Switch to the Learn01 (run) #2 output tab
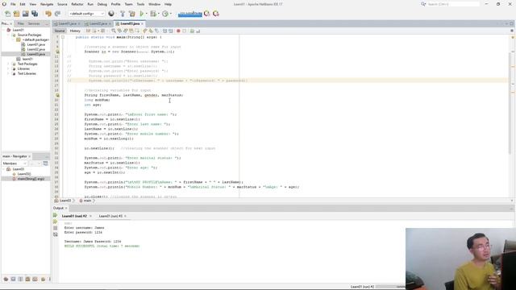The width and height of the screenshot is (516, 290). coord(74,216)
